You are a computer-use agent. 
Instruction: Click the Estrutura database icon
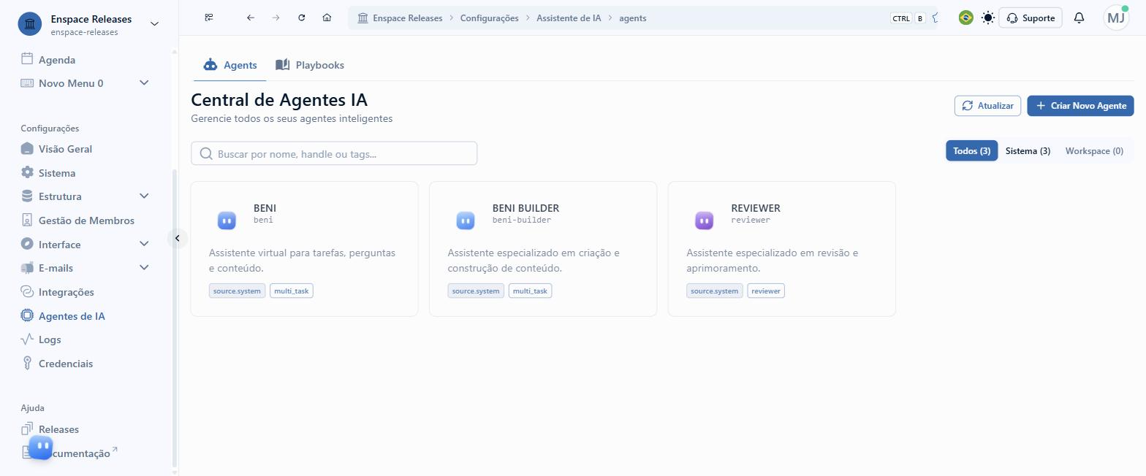27,196
